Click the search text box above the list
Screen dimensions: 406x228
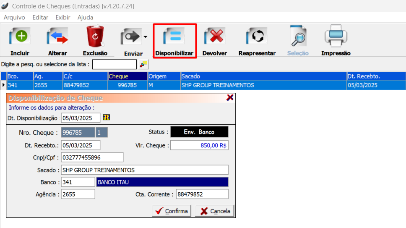(115, 64)
